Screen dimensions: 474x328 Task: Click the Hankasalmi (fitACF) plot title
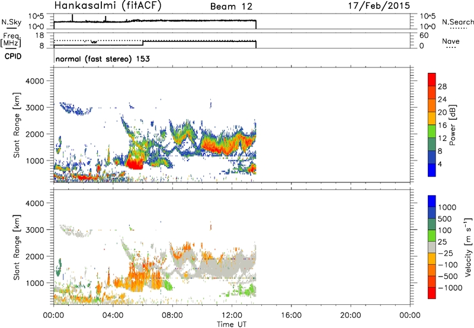point(108,6)
